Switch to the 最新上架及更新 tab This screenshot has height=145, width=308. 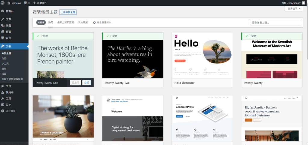[65, 23]
